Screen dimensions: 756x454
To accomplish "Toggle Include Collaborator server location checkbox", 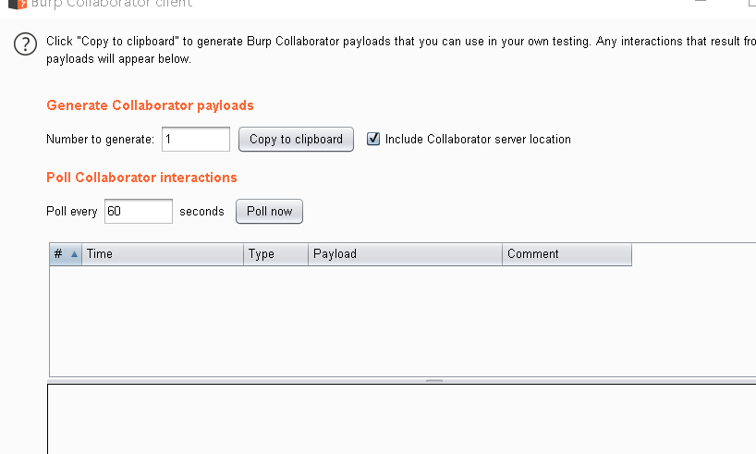I will [x=373, y=139].
